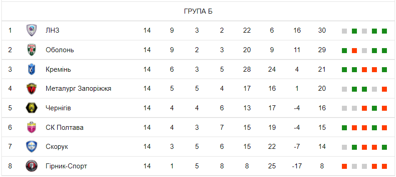Click Чернігів's last red form square
The image size is (396, 177).
[x=384, y=108]
